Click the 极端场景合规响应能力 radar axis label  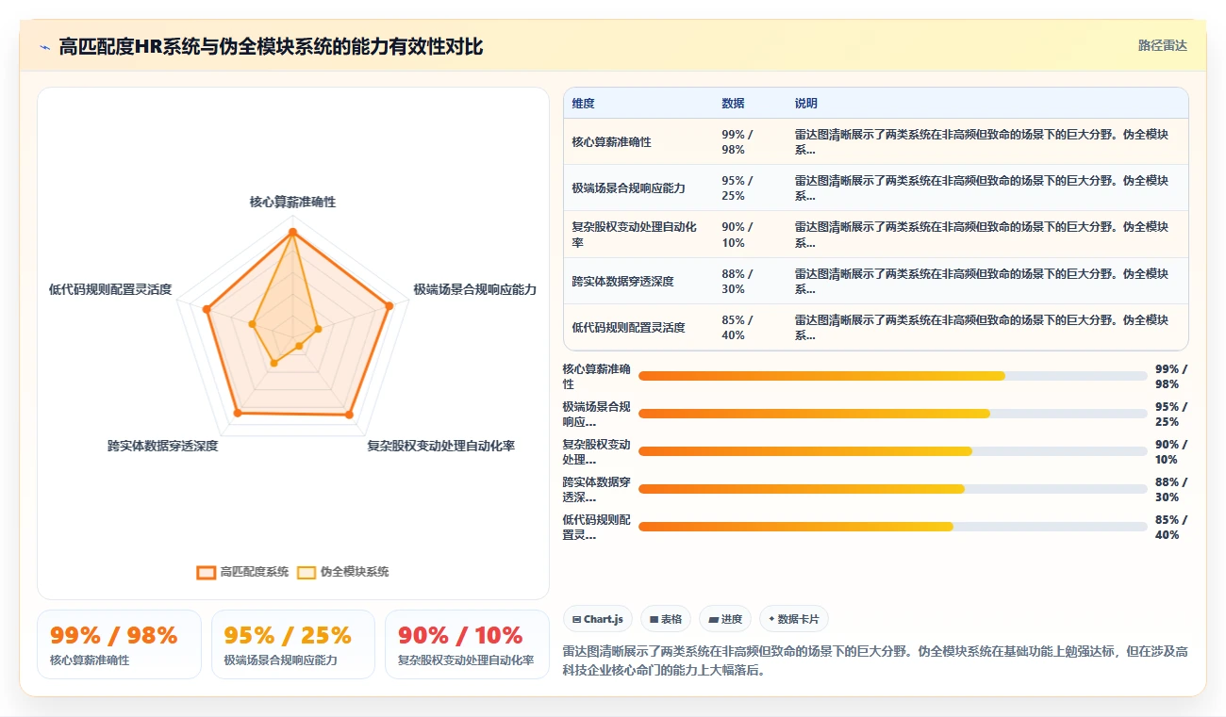coord(474,289)
